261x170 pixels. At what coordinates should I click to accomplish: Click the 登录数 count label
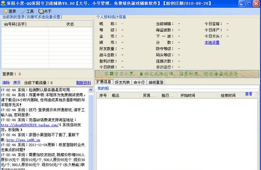9,74
